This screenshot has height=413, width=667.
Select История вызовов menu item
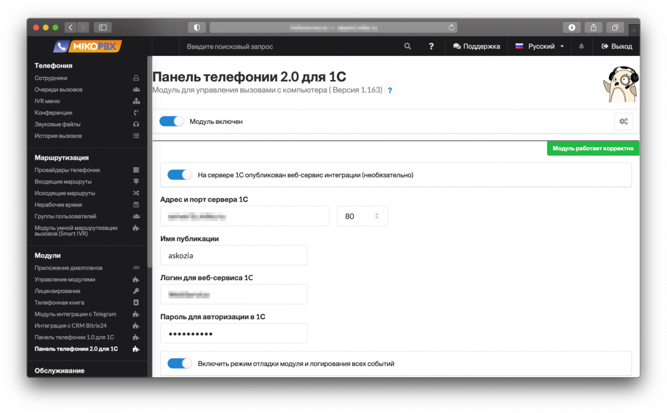[x=58, y=135]
